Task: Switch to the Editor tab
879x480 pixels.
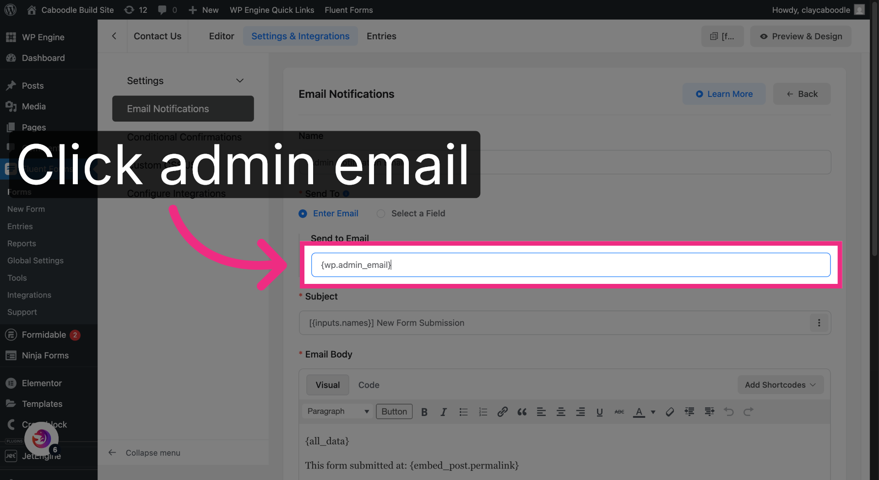Action: pos(222,36)
